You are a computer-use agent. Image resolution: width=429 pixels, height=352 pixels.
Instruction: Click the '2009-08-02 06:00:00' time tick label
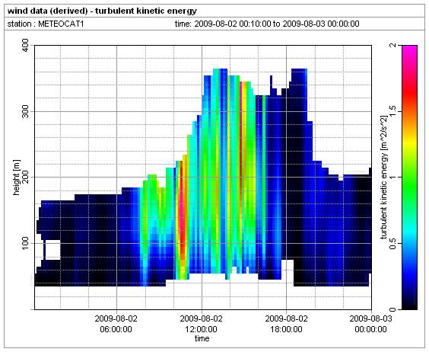point(116,324)
